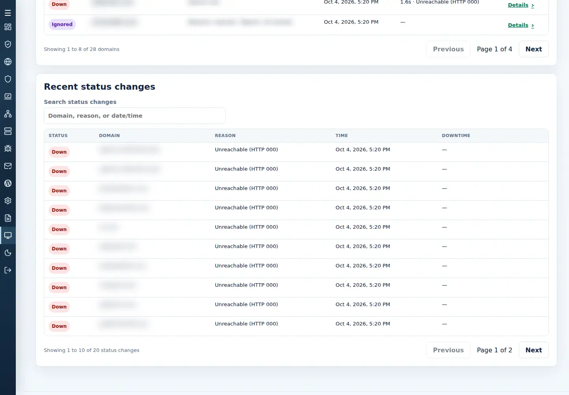Click the REASON column header
Image resolution: width=569 pixels, height=395 pixels.
pyautogui.click(x=225, y=135)
